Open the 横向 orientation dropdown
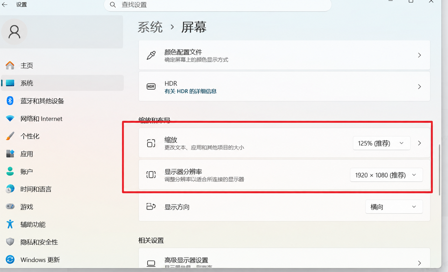Image resolution: width=448 pixels, height=272 pixels. (394, 207)
